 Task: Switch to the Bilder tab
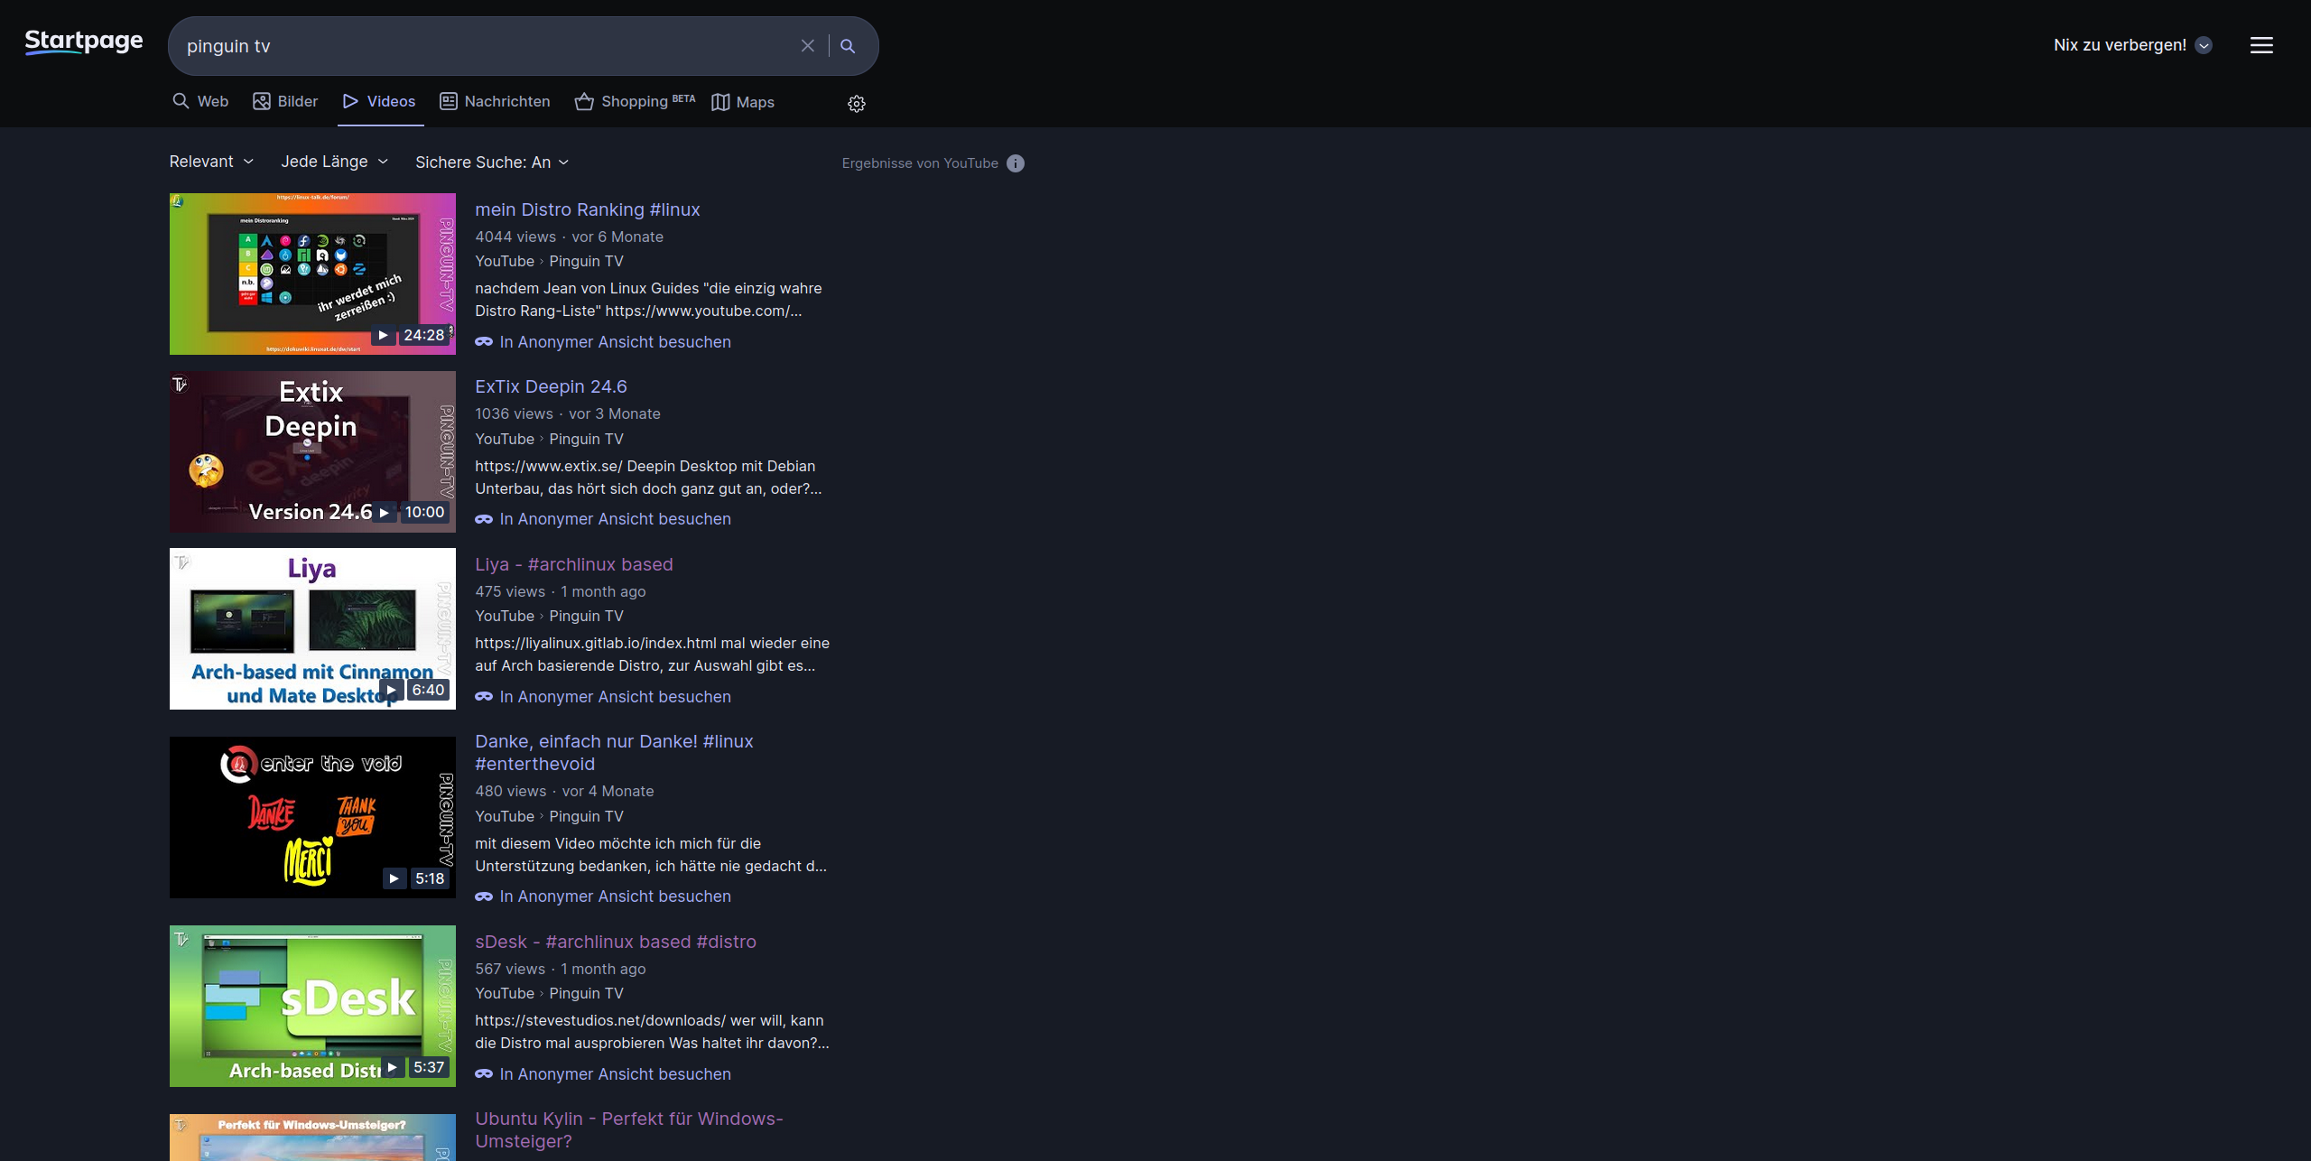pyautogui.click(x=285, y=102)
